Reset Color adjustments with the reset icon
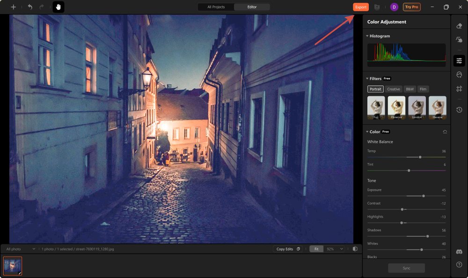This screenshot has height=278, width=468. click(x=444, y=132)
